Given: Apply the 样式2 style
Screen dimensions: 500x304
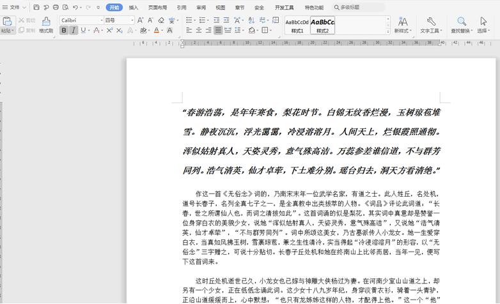Looking at the screenshot, I should coord(322,26).
